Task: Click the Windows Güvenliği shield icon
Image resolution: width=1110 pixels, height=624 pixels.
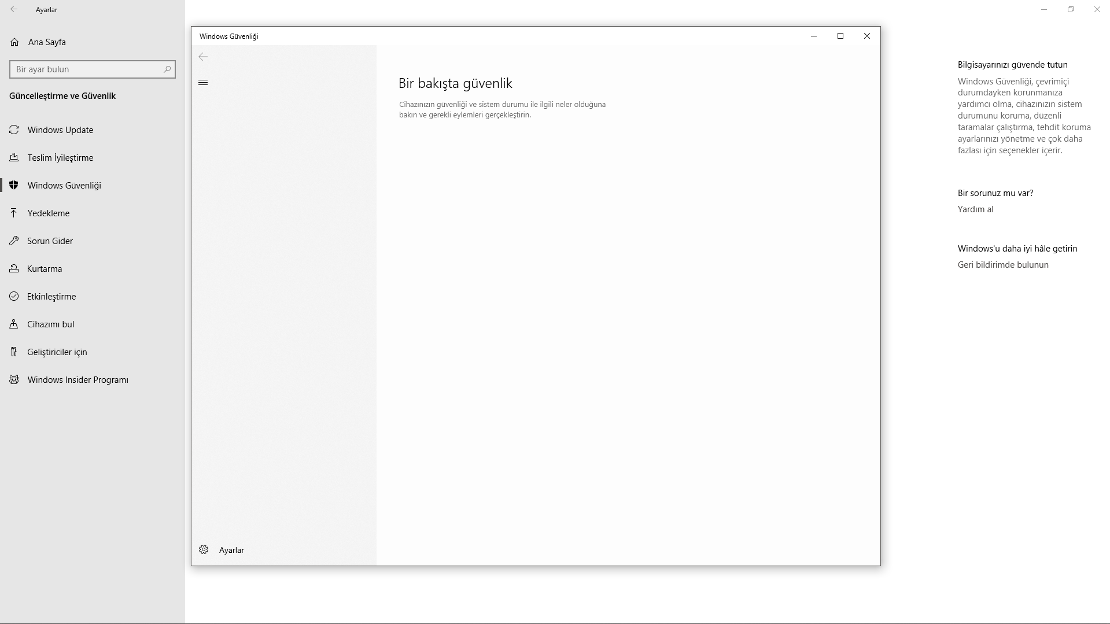Action: (x=14, y=186)
